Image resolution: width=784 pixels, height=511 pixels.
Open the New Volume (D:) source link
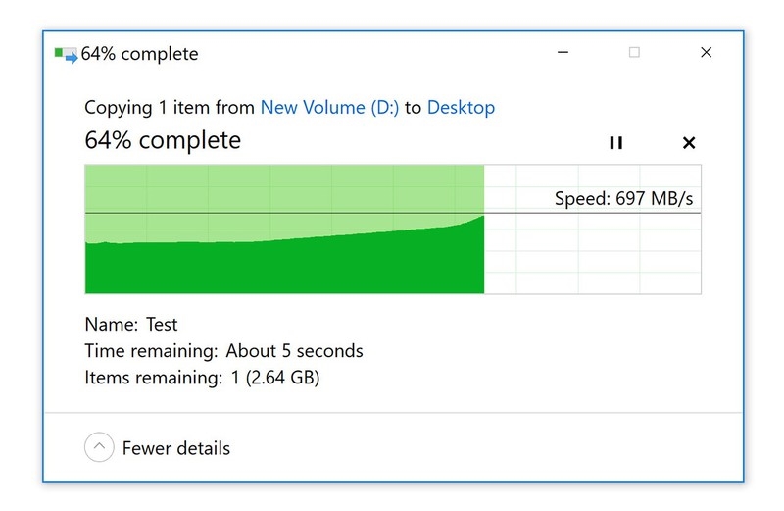(x=329, y=108)
